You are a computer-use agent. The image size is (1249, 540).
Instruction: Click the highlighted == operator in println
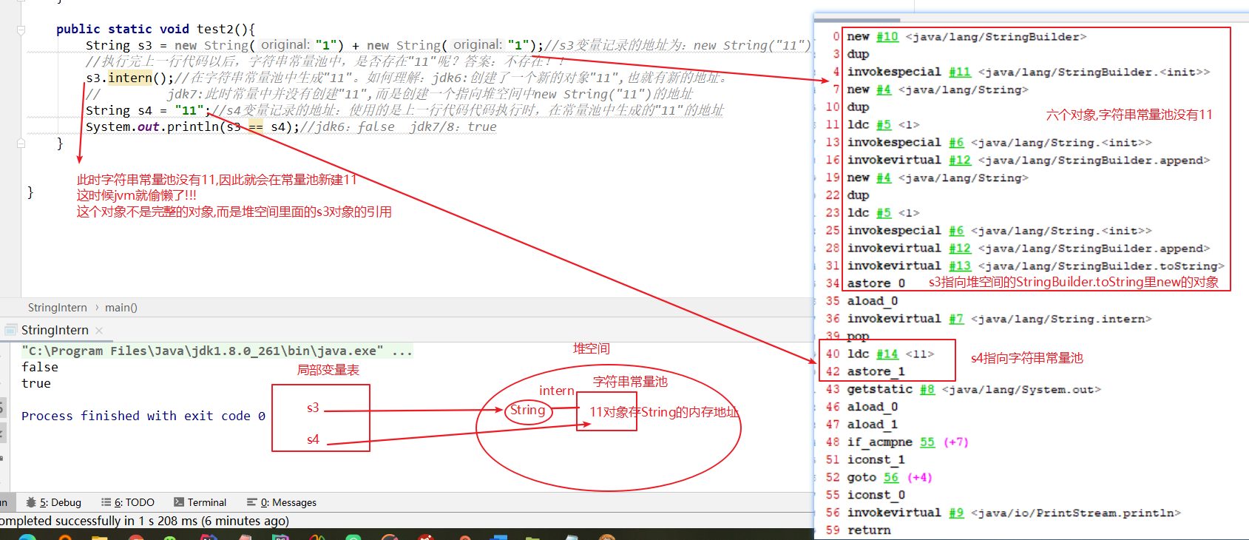click(x=255, y=126)
